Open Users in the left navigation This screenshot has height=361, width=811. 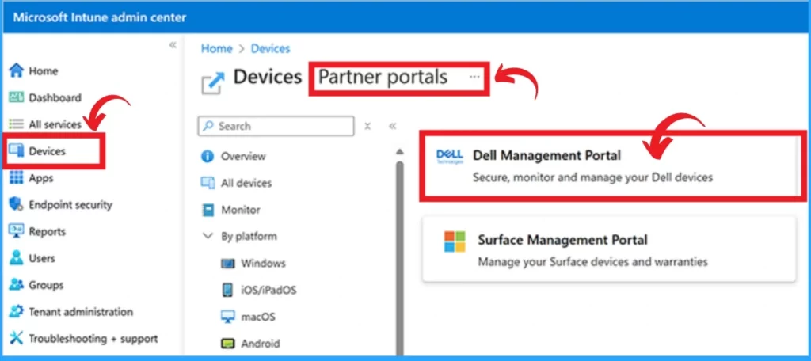(x=42, y=258)
